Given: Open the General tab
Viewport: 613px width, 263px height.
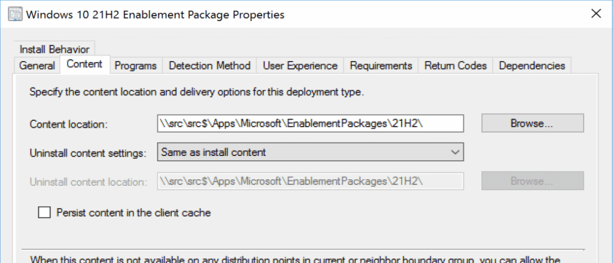Looking at the screenshot, I should (37, 66).
